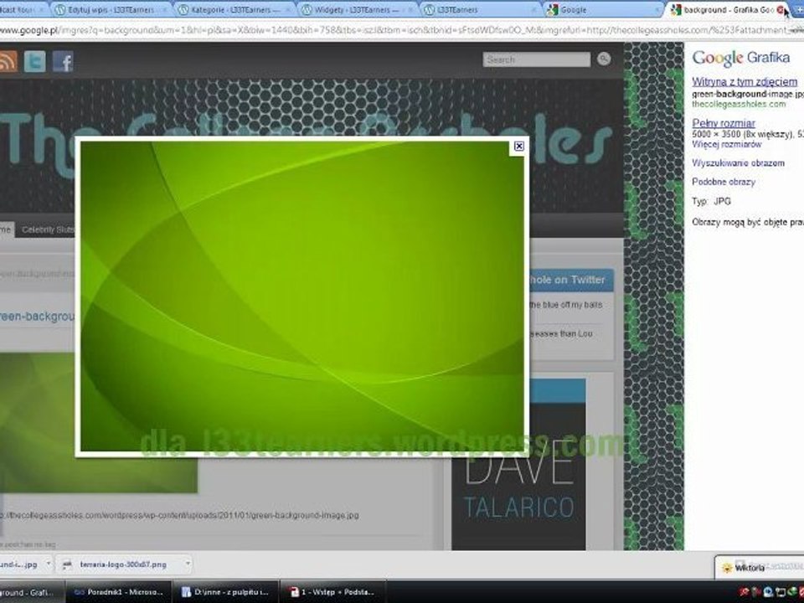Screen dimensions: 804x603
Task: Switch to the Google tab
Action: (604, 10)
